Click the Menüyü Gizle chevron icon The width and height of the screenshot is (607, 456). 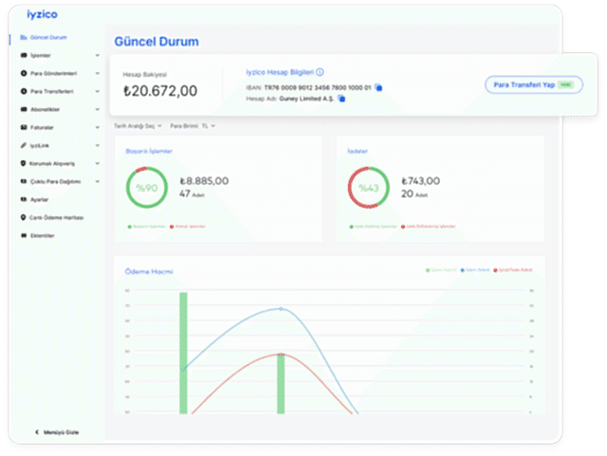pyautogui.click(x=37, y=432)
